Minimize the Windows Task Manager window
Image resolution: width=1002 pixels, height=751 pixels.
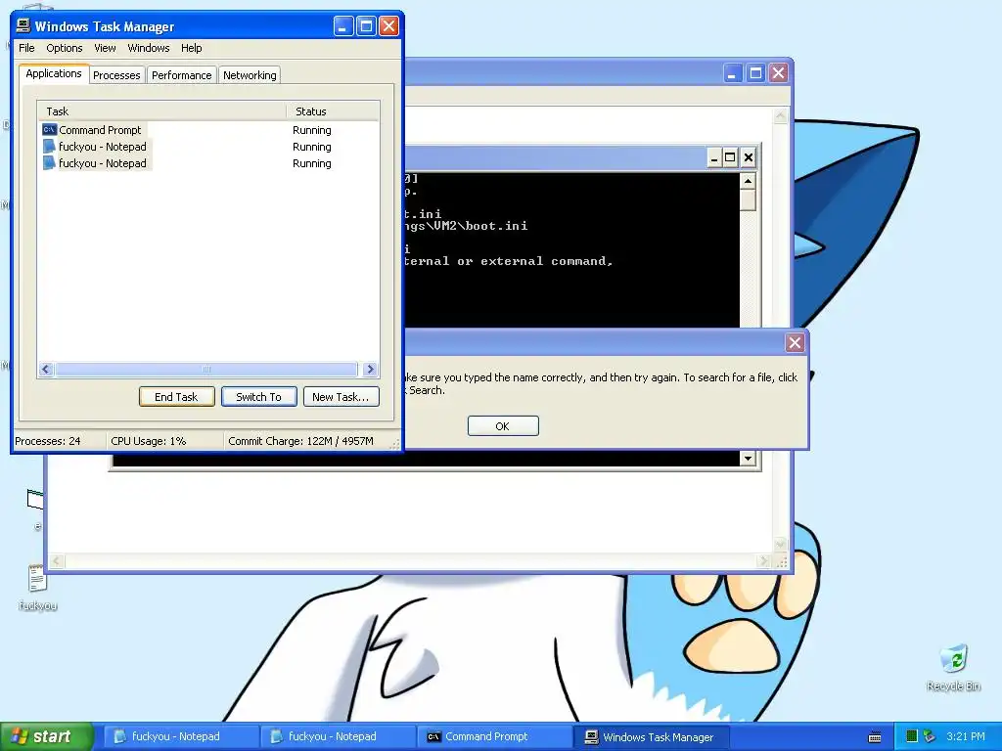point(343,26)
